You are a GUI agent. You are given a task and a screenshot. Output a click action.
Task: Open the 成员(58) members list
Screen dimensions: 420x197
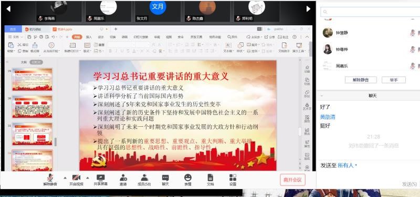tap(144, 180)
